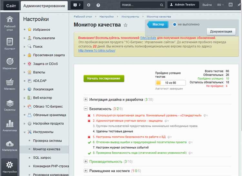
Task: Add Монитор качества to favorites star
Action: 126,25
